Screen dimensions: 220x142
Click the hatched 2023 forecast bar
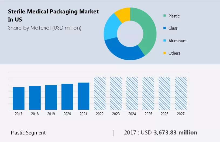click(x=116, y=93)
